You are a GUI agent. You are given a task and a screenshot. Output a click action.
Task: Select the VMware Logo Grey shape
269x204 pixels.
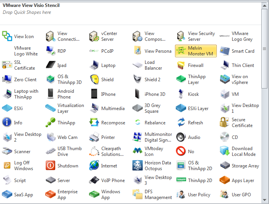(224, 36)
